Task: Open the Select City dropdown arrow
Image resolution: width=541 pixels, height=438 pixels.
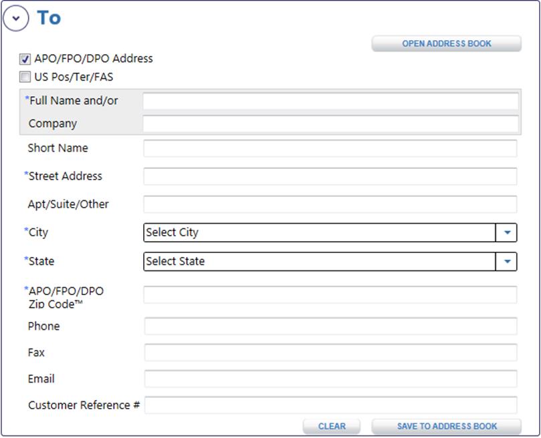Action: 506,232
